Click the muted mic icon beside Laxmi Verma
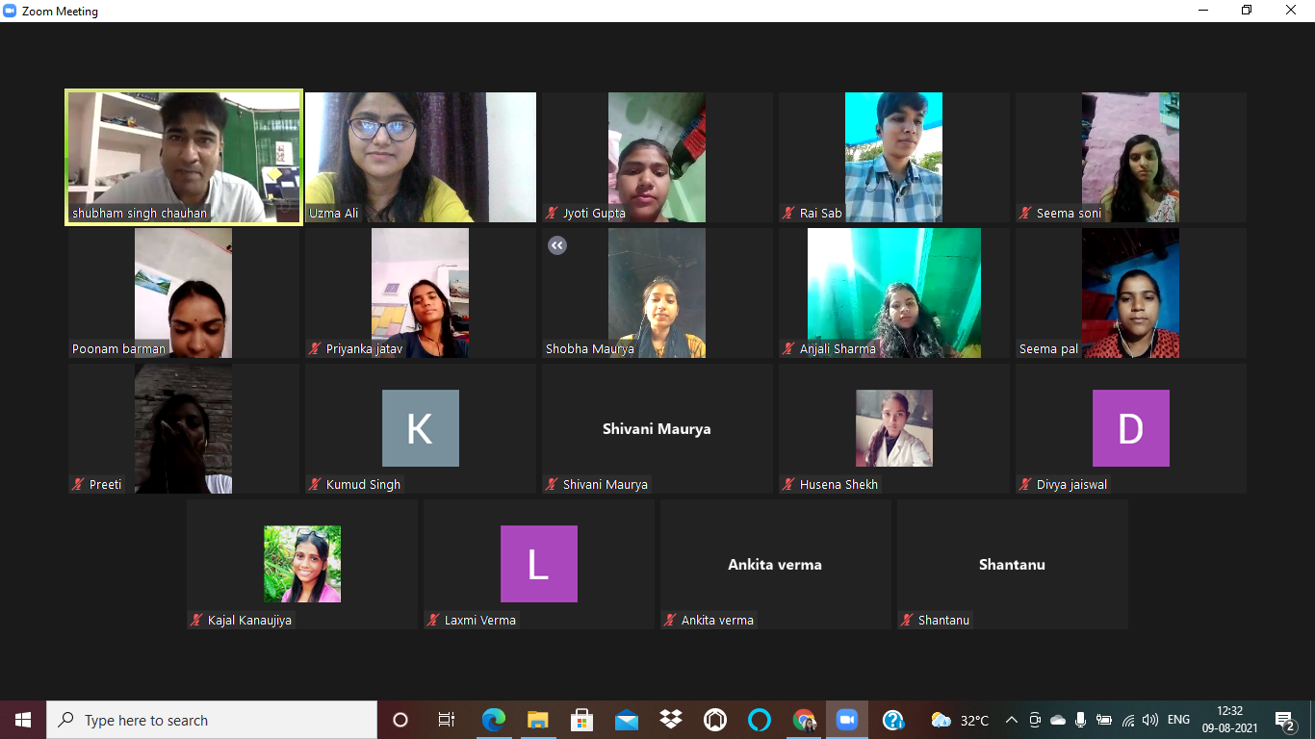Viewport: 1315px width, 739px height. tap(434, 621)
